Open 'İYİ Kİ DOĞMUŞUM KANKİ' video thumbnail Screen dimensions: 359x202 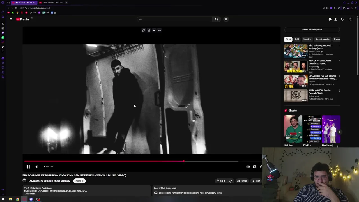point(296,51)
